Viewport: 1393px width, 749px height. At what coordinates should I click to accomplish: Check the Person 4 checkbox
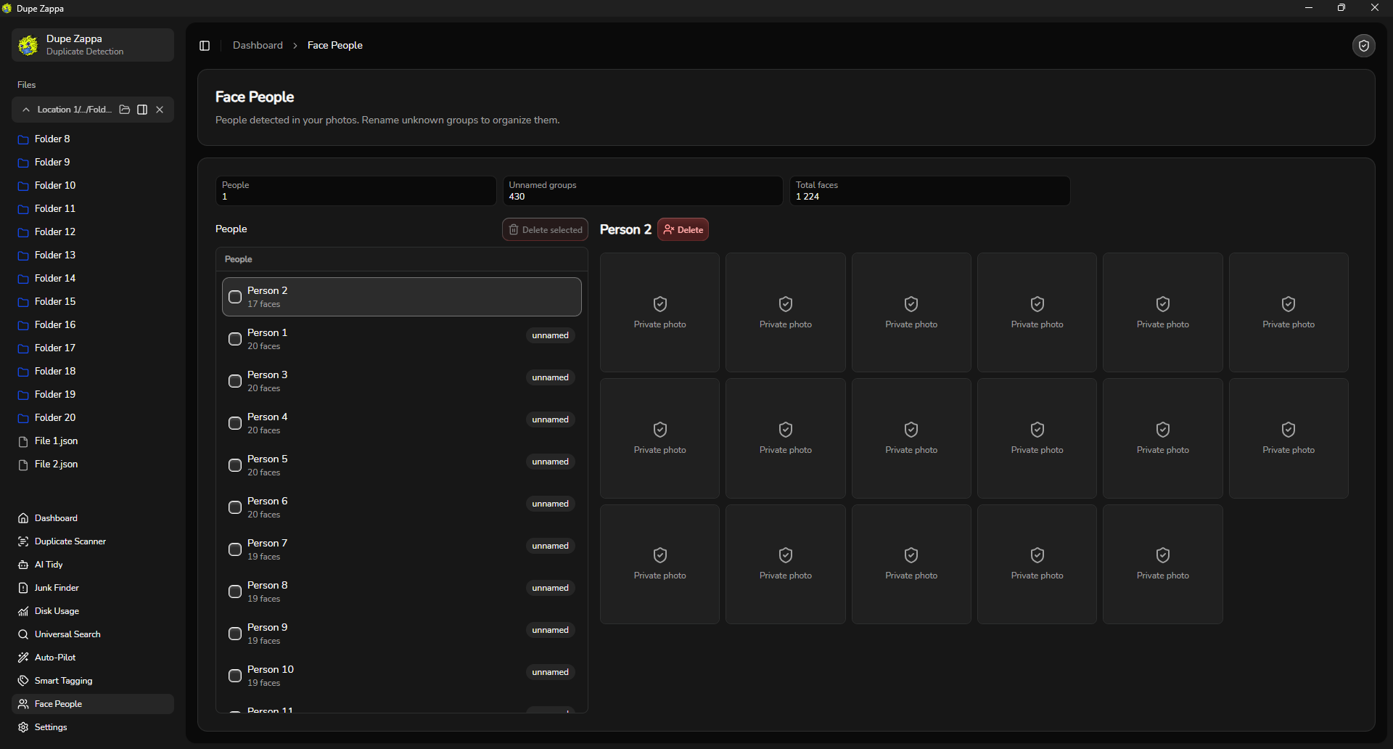click(235, 423)
